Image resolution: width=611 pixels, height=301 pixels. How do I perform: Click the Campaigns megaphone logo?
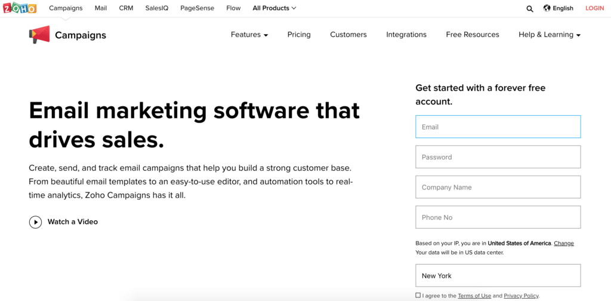point(39,35)
